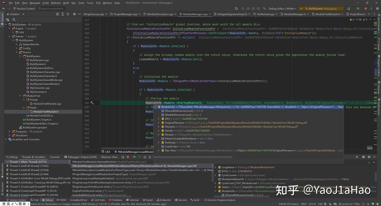This screenshot has height=206, width=381.
Task: Click the Step Over icon in debug toolbar
Action: (144, 157)
